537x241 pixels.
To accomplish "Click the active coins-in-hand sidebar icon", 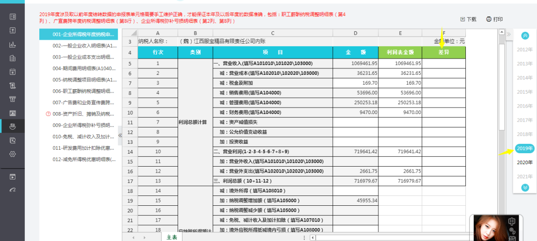I will pos(12,126).
